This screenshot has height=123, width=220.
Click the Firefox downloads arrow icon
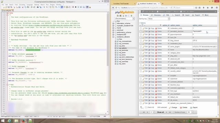pyautogui.click(x=203, y=8)
